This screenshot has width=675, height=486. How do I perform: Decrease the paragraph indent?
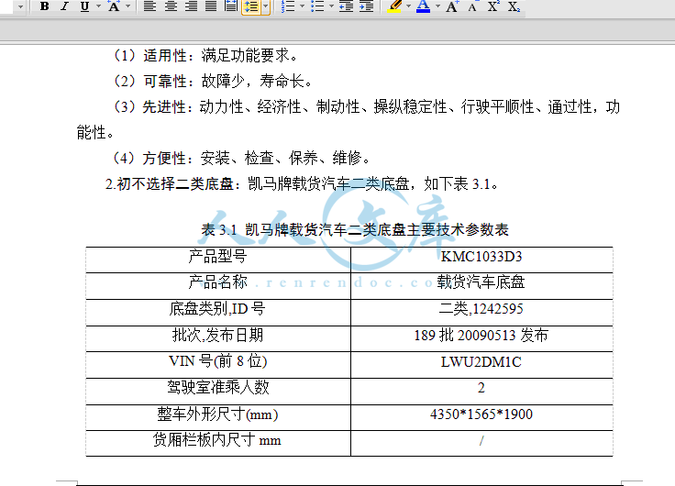point(346,6)
